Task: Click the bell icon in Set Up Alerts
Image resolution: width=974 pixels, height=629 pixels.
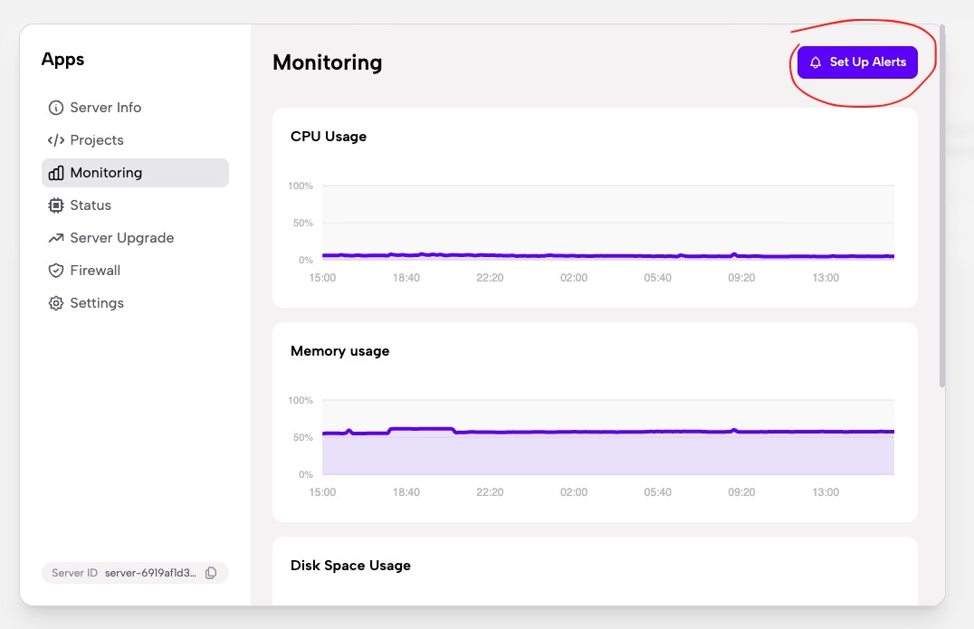Action: click(x=816, y=62)
